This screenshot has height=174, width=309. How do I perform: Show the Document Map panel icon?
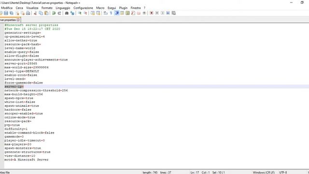pos(127,13)
